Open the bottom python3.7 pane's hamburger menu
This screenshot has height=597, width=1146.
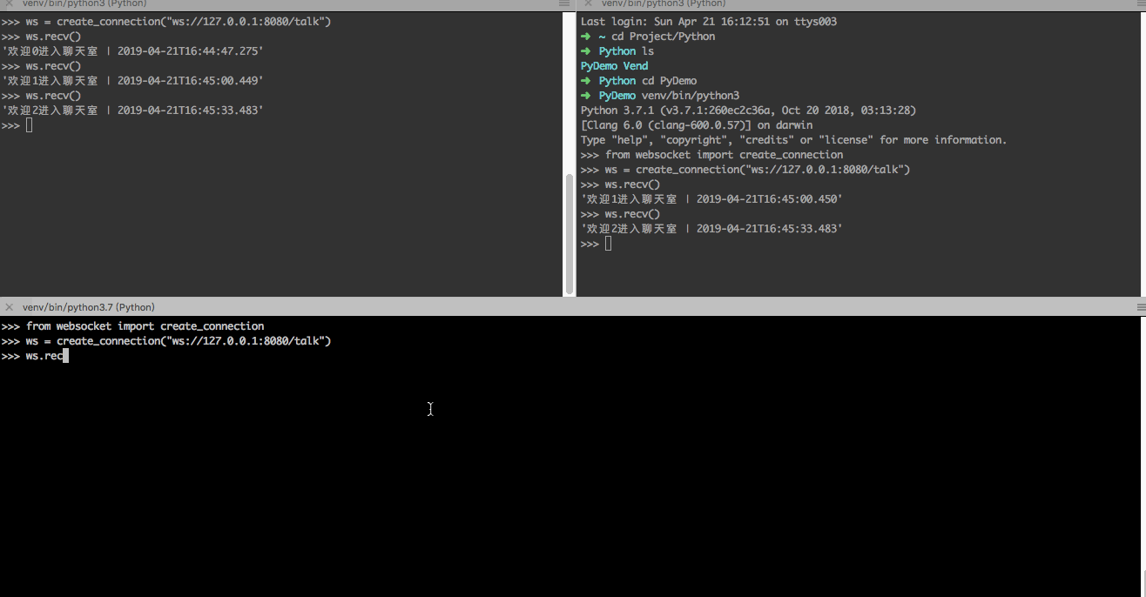pyautogui.click(x=1140, y=307)
